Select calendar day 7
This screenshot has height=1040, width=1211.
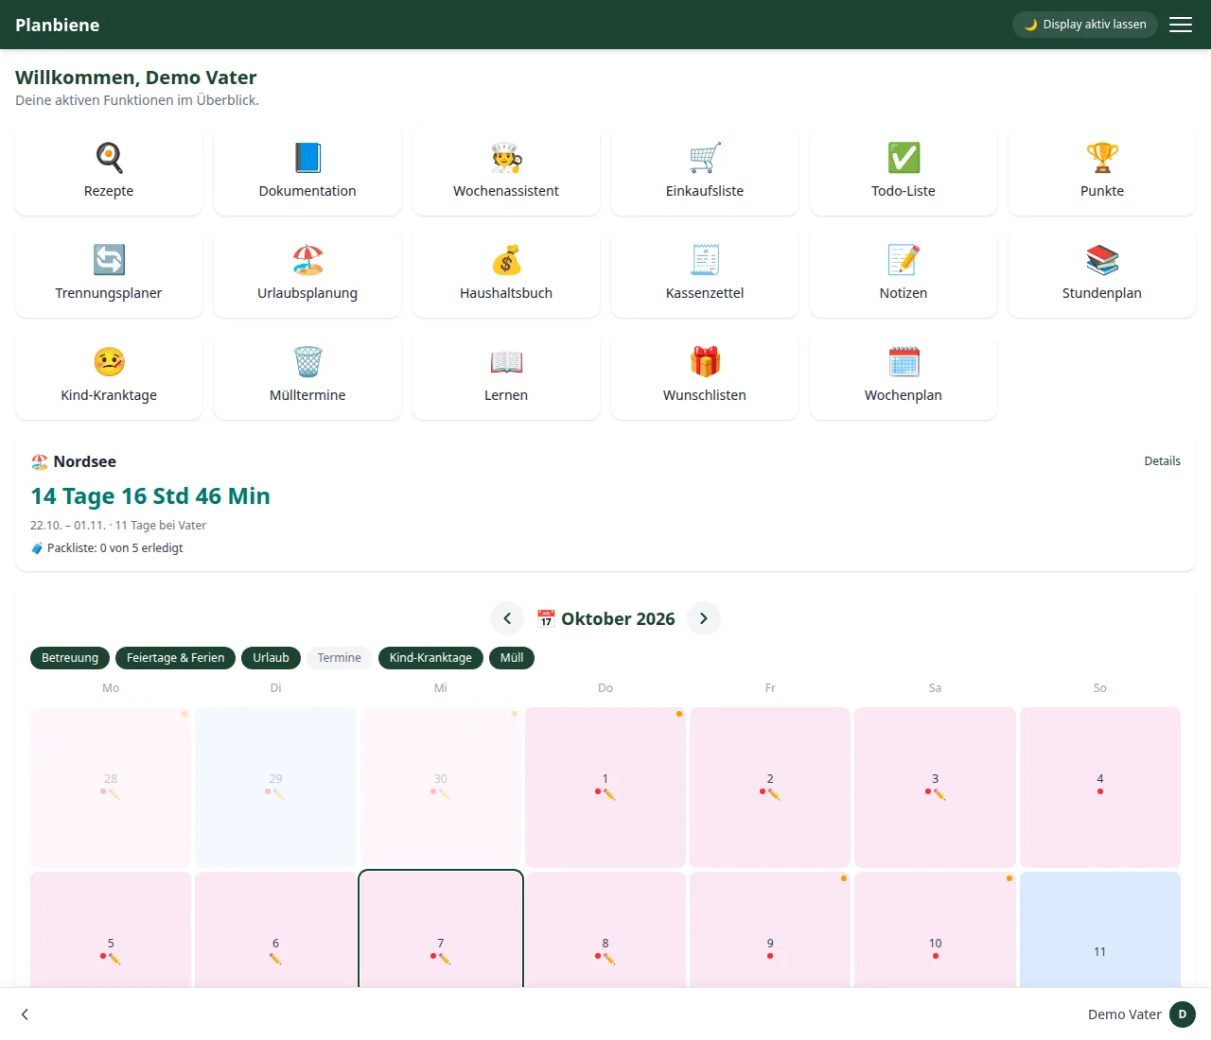(441, 929)
